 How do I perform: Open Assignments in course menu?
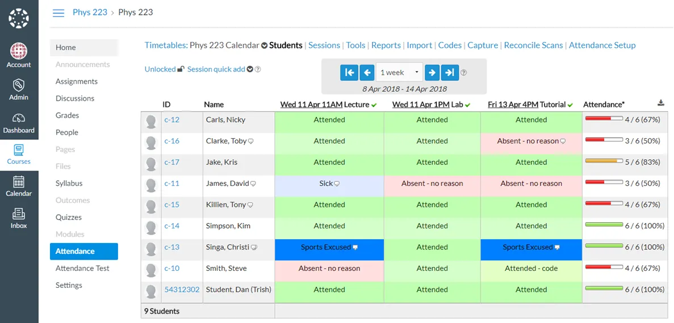coord(77,82)
